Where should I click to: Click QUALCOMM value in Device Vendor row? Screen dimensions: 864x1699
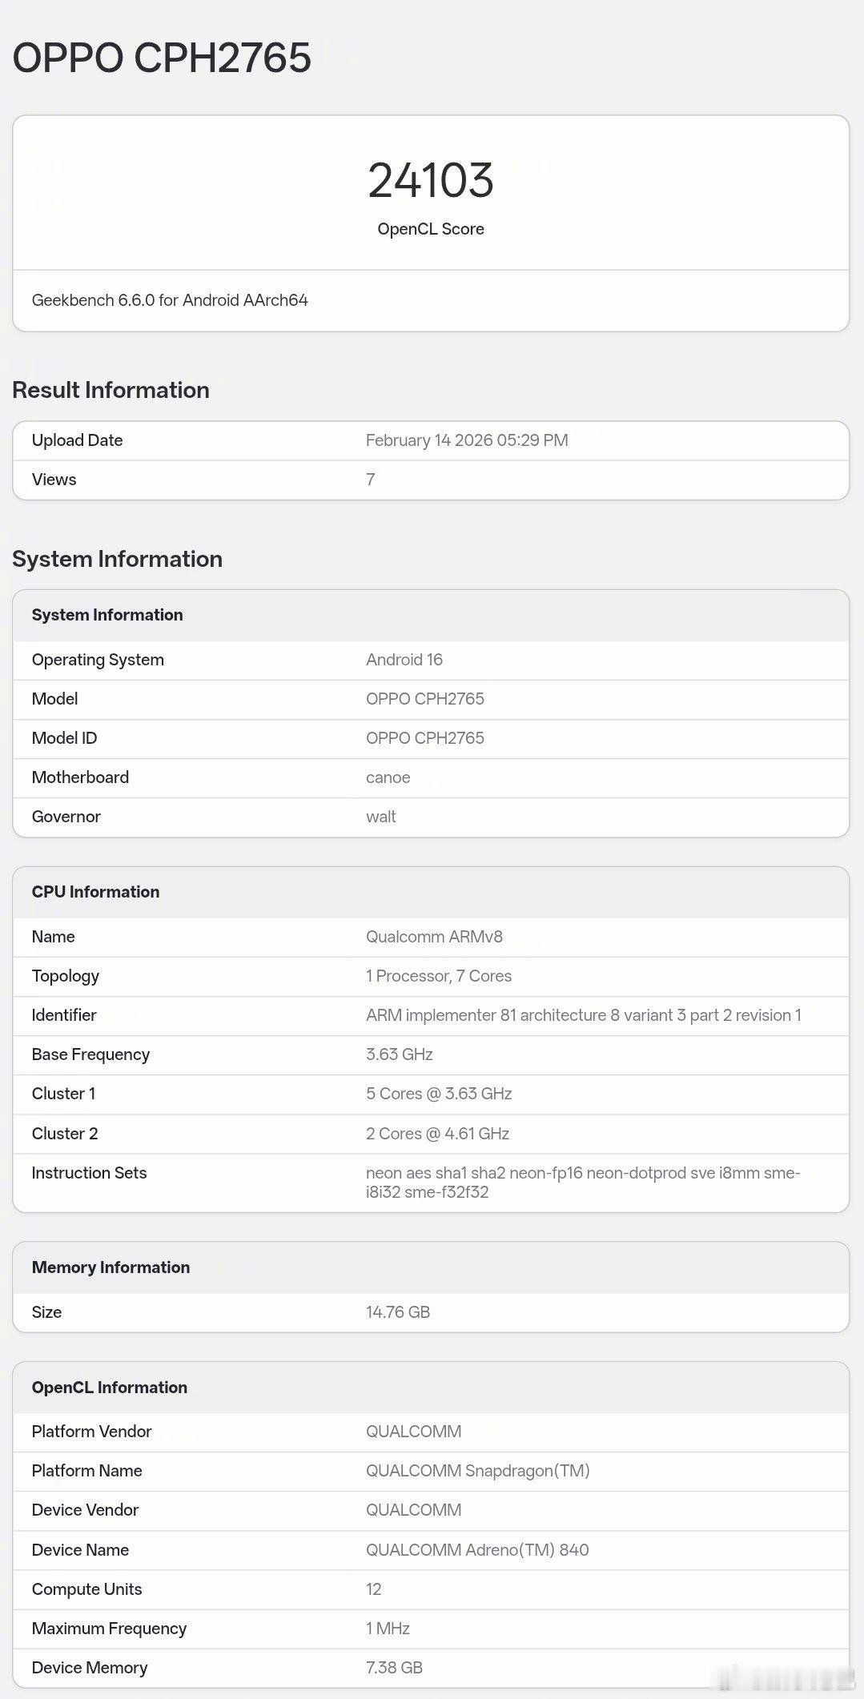414,1510
